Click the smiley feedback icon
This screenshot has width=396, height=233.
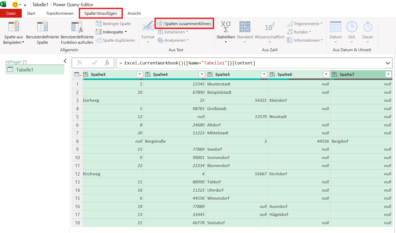[15, 4]
